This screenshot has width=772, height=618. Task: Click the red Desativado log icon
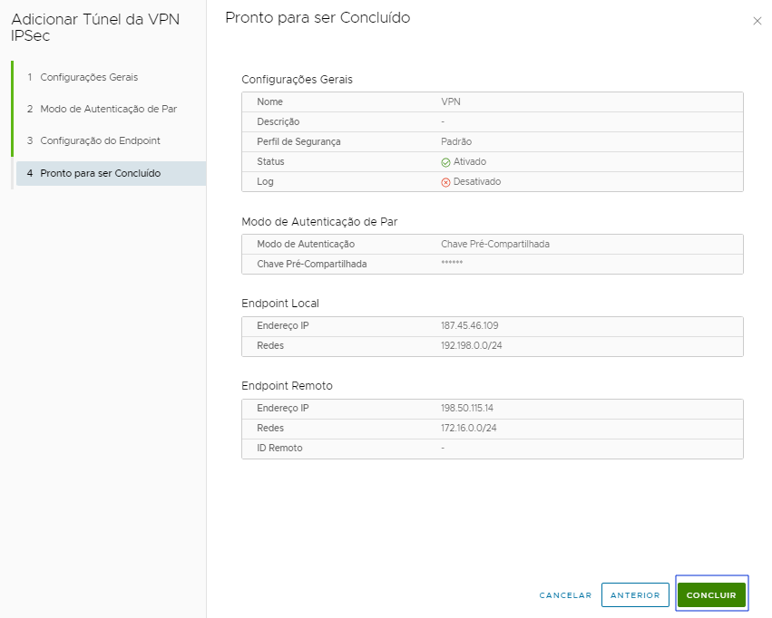(445, 182)
